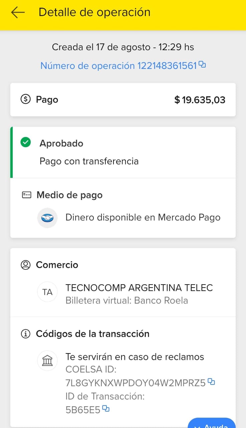The height and width of the screenshot is (428, 246).
Task: Tap the bank building icon
Action: pyautogui.click(x=47, y=361)
